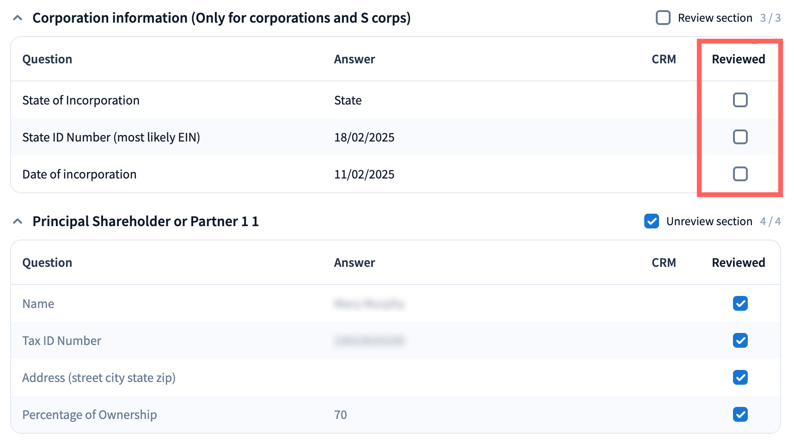
Task: Click the State ID Number answer 18/02/2025
Action: [x=364, y=137]
